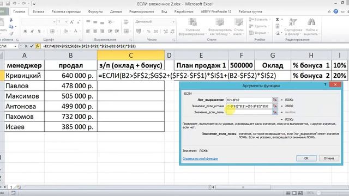Click the text orientation icon
This screenshot has height=196, width=349.
pos(110,22)
